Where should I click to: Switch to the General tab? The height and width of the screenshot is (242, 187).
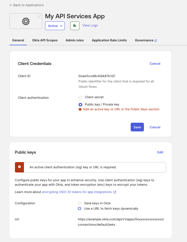click(x=18, y=40)
